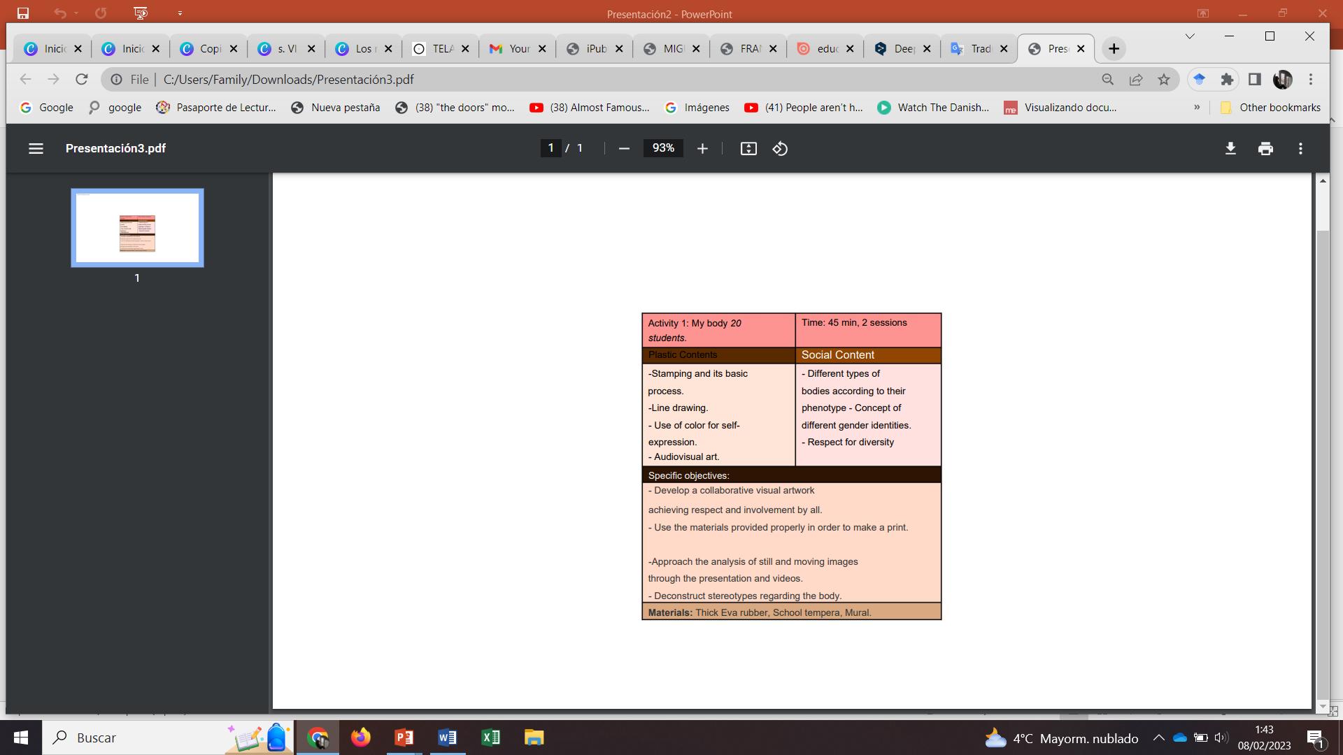
Task: Zoom in with the plus icon
Action: (x=702, y=148)
